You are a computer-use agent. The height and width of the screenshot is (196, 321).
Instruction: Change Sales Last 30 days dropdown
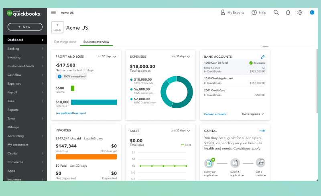pos(180,131)
